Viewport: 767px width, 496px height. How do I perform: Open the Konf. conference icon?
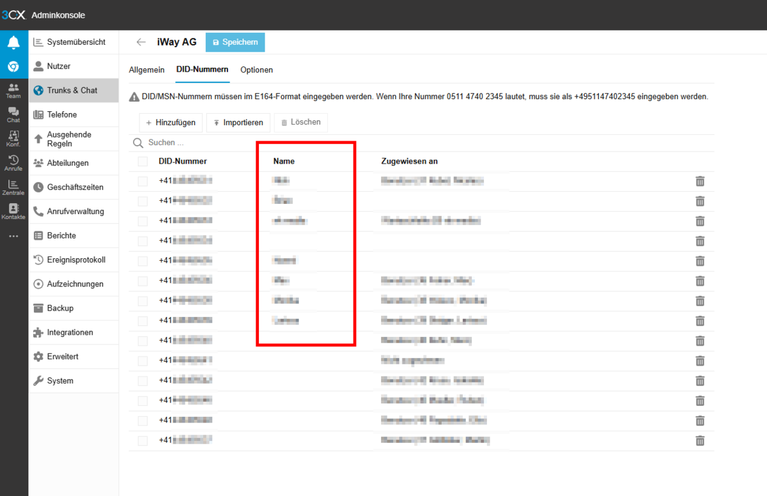pos(13,139)
